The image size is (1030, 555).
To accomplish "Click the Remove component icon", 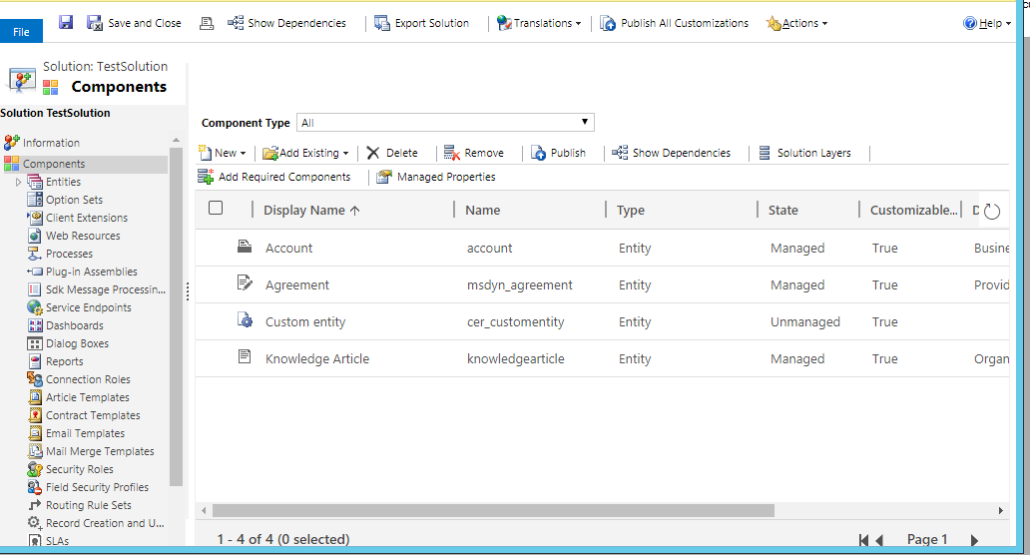I will (452, 153).
